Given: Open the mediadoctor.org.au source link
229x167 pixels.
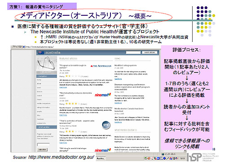Looking at the screenshot, I should pyautogui.click(x=62, y=157).
